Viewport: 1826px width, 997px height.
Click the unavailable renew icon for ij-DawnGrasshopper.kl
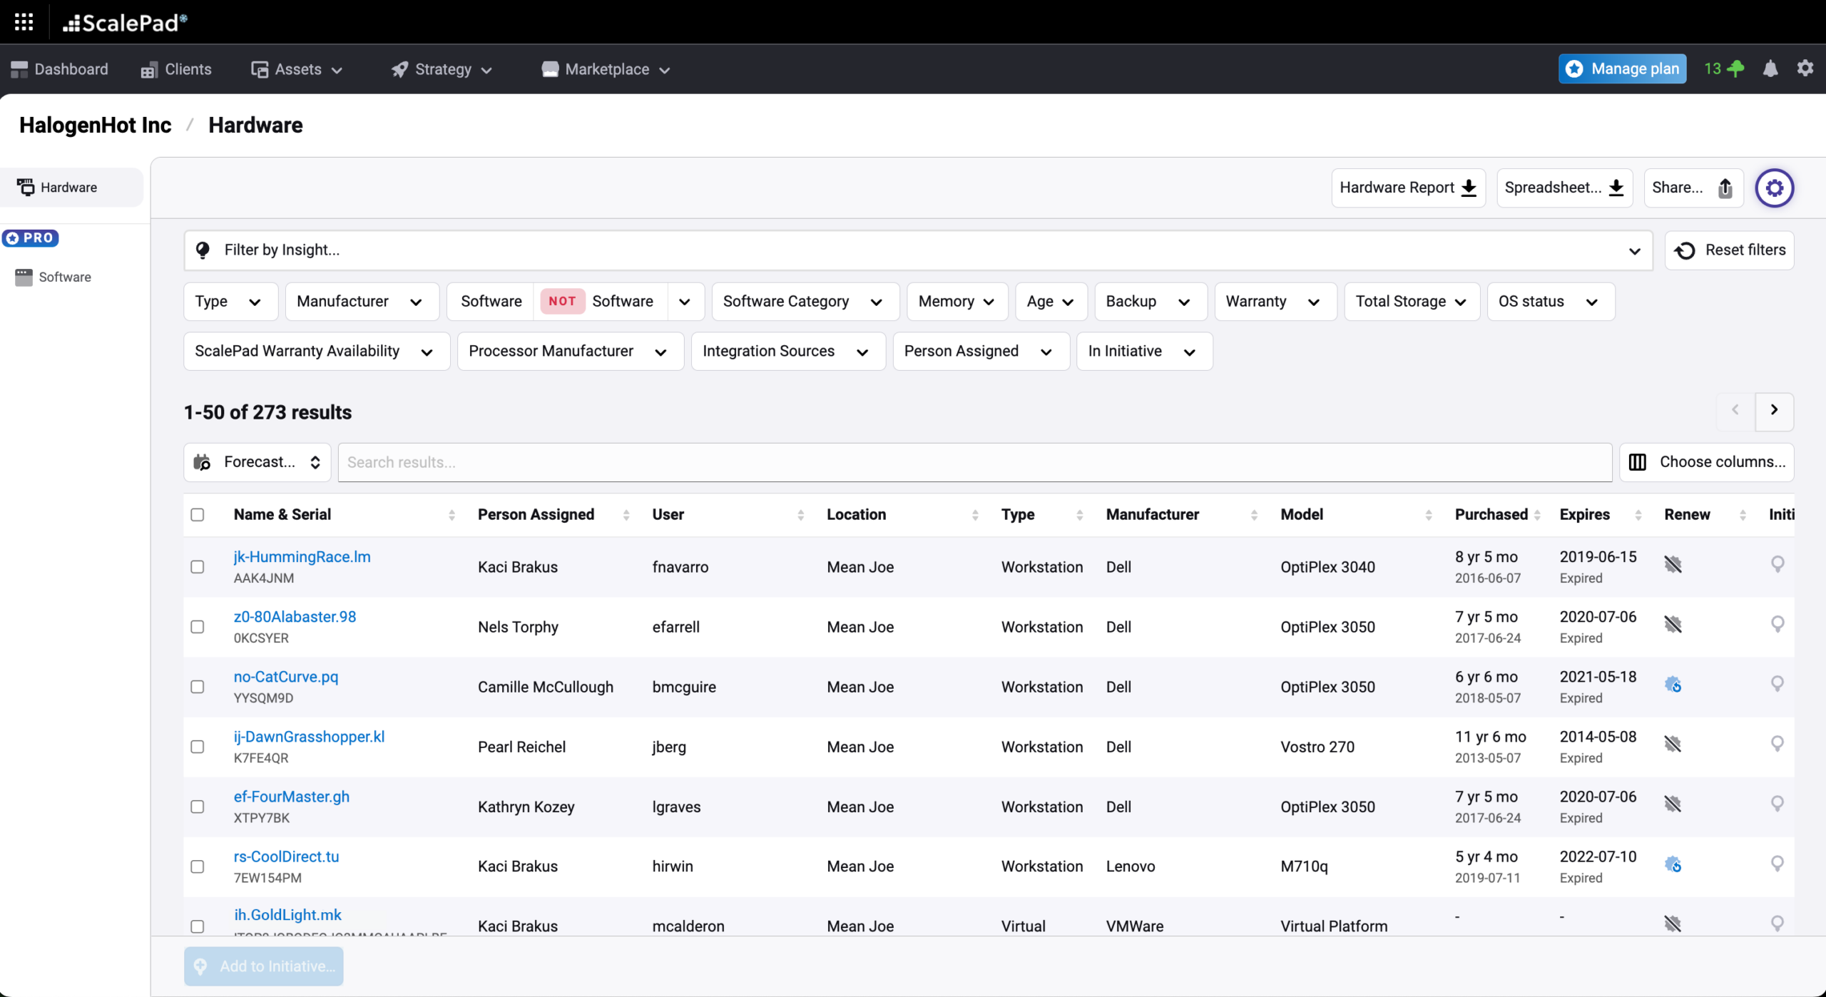(x=1673, y=745)
